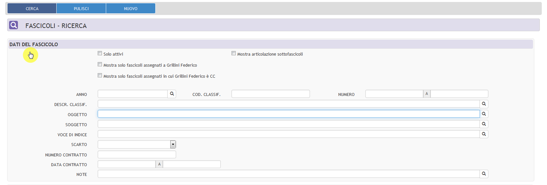Screen dimensions: 547x185
Task: Toggle Mostra solo fascicoli assegnati a Grillini Federico
Action: pos(100,64)
